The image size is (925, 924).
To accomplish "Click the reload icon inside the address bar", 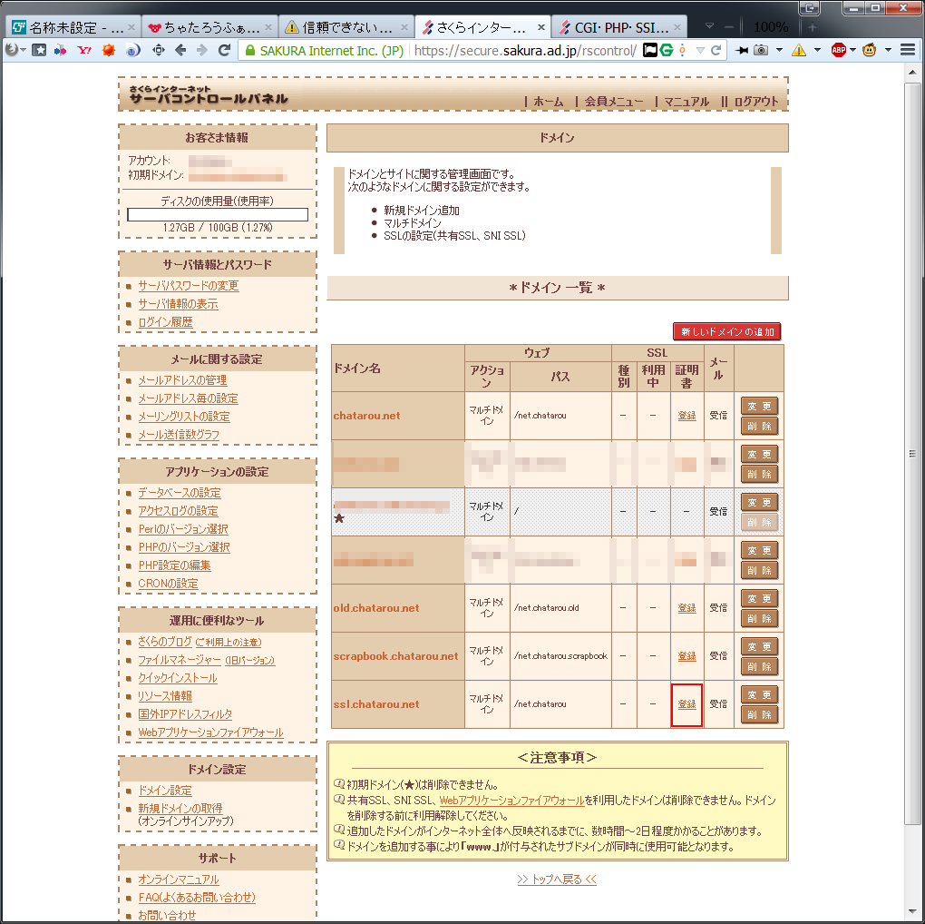I will [x=716, y=50].
